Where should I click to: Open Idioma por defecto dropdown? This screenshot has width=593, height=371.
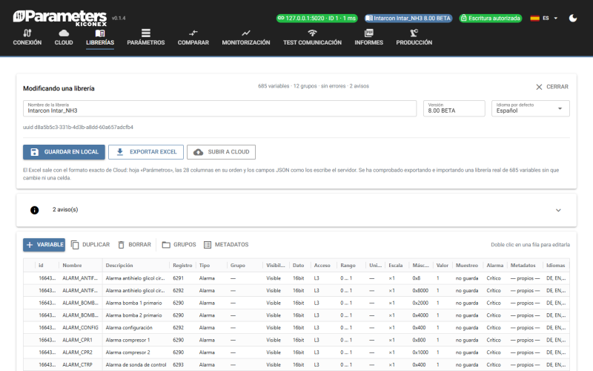click(x=530, y=108)
